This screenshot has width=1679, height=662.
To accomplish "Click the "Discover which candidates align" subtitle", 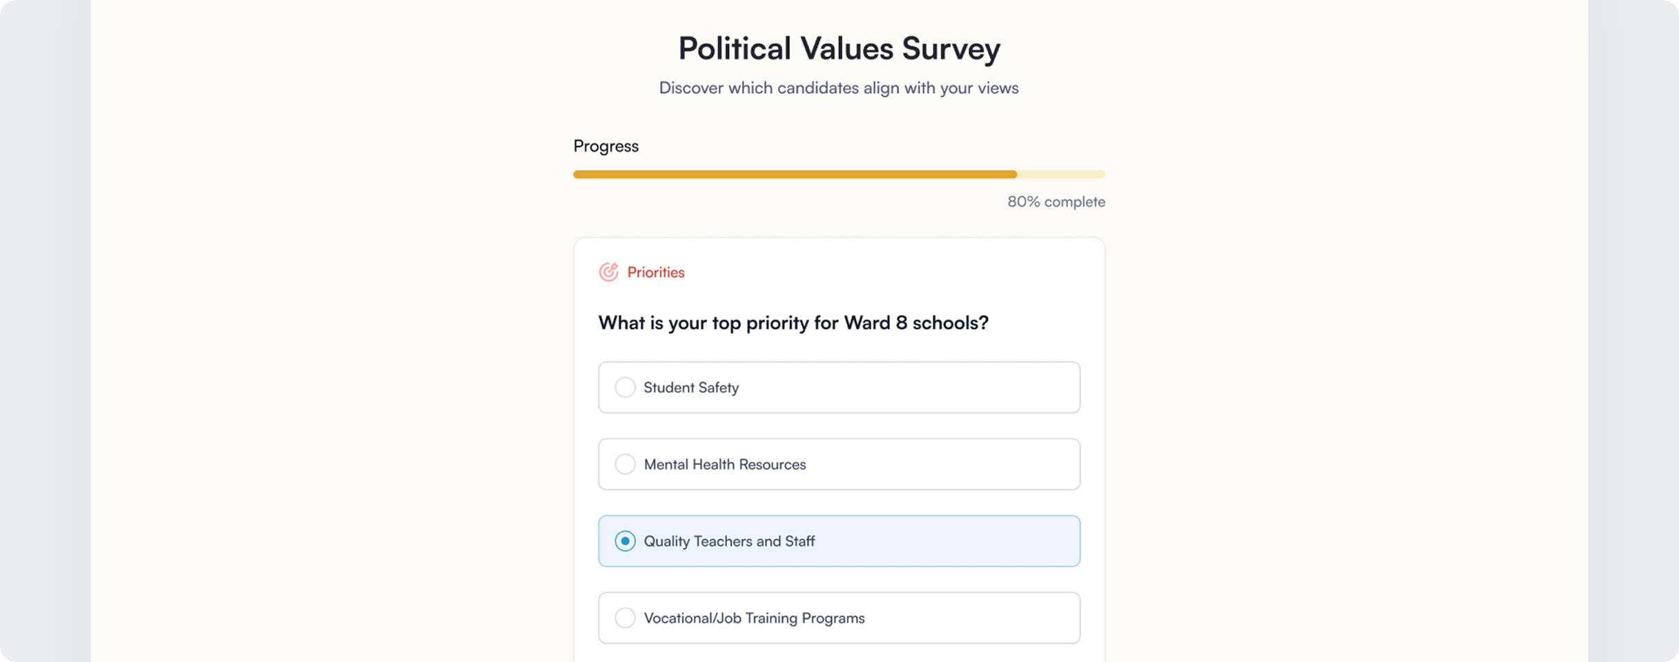I will (x=839, y=88).
